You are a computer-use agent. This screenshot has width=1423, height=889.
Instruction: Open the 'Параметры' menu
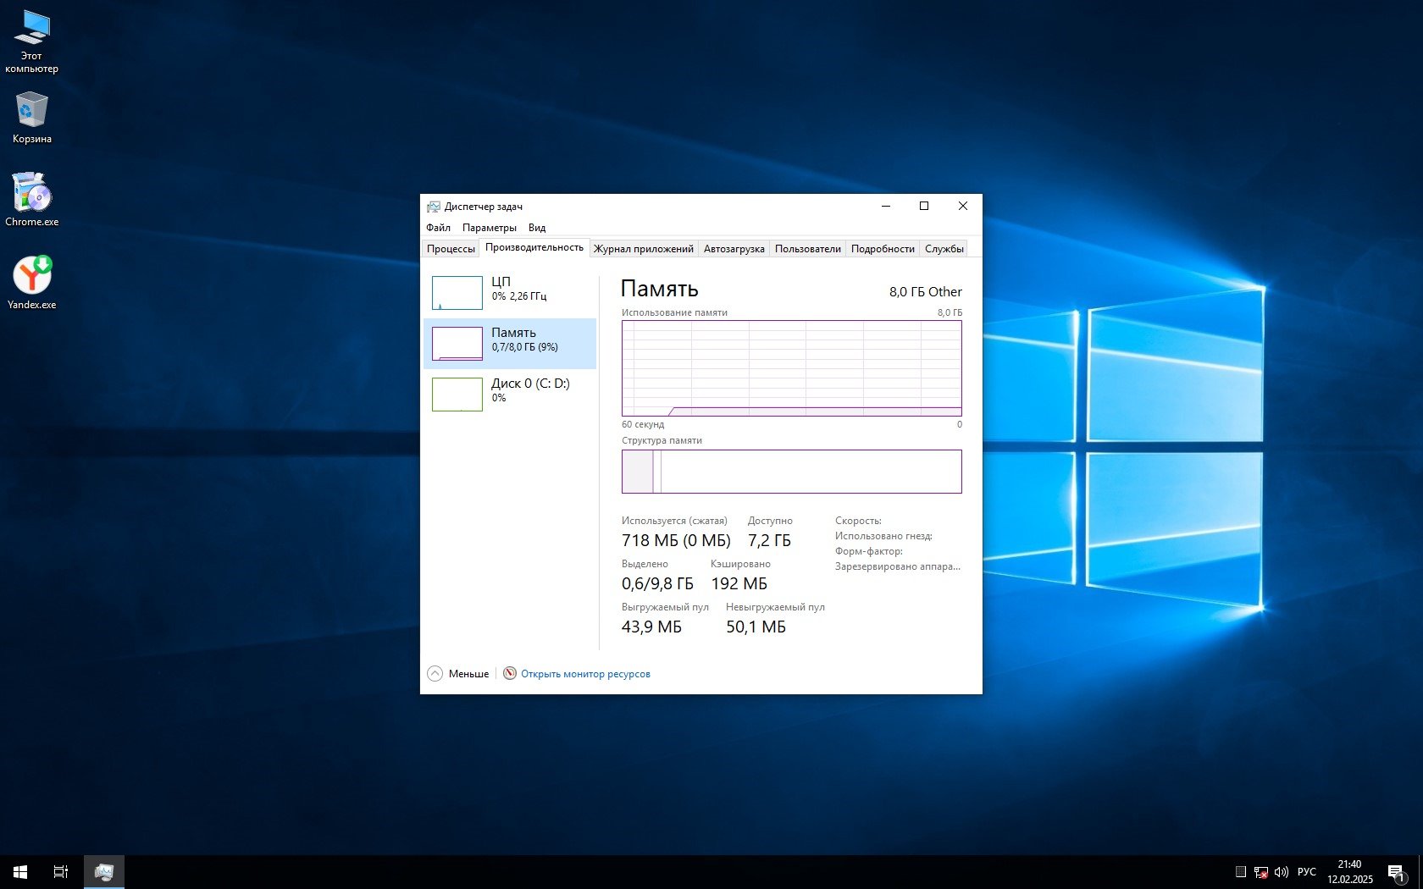coord(489,228)
